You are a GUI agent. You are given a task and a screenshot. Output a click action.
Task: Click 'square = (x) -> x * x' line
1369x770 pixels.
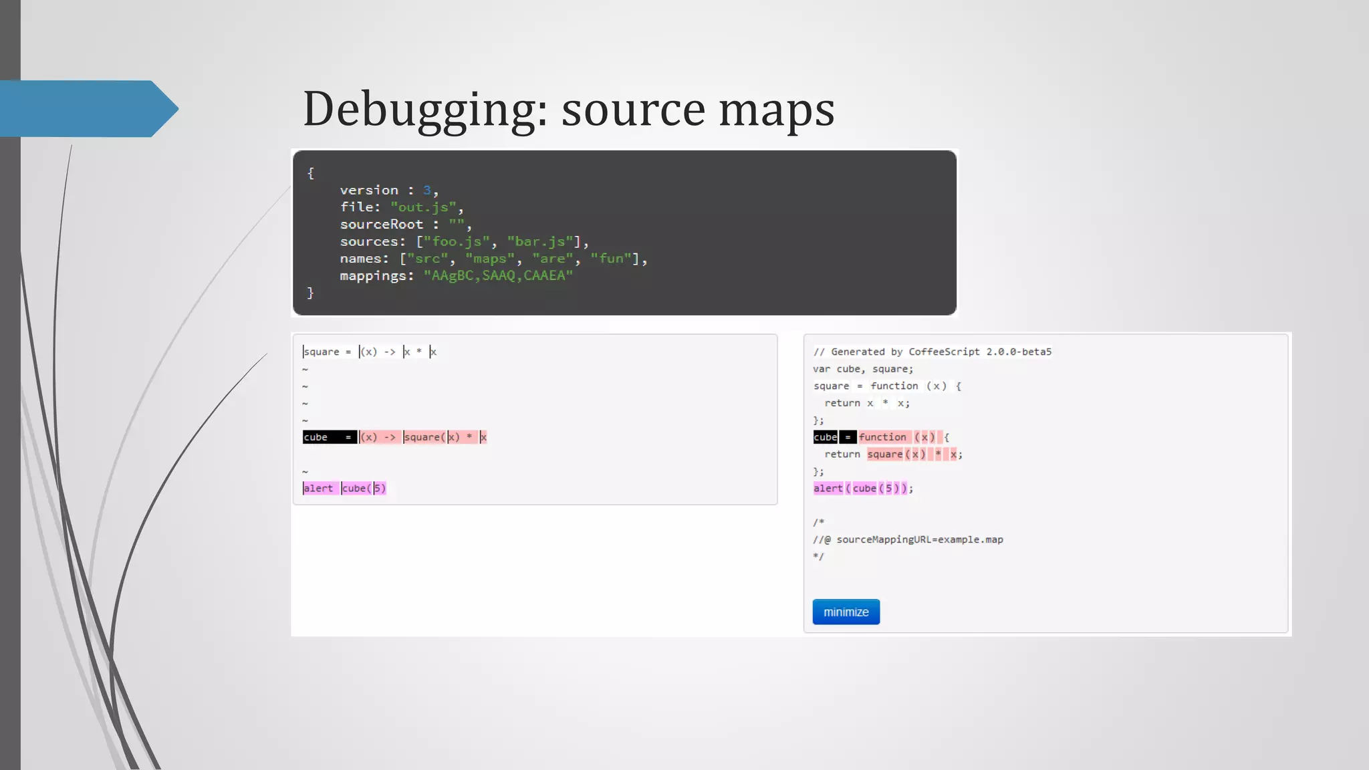click(x=370, y=352)
